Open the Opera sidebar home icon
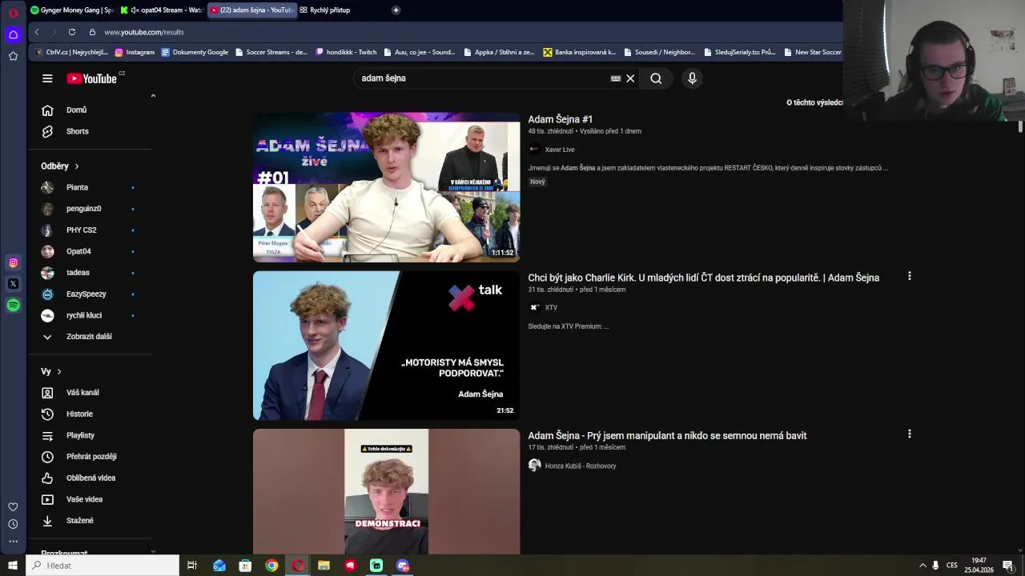The image size is (1025, 576). 13,34
